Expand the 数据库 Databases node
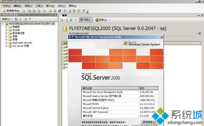Image resolution: width=204 pixels, height=126 pixels. tap(6, 27)
